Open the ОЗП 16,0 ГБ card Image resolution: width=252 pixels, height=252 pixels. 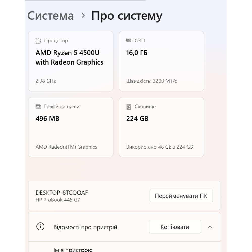(161, 61)
